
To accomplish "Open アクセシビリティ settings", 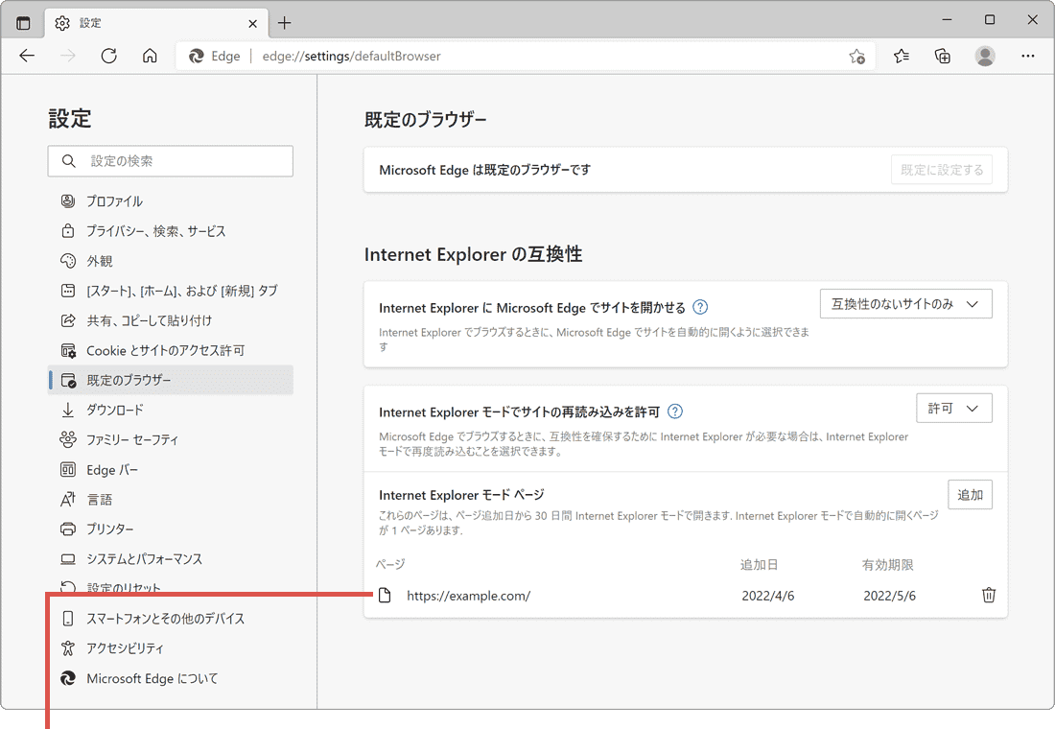I will pos(171,648).
